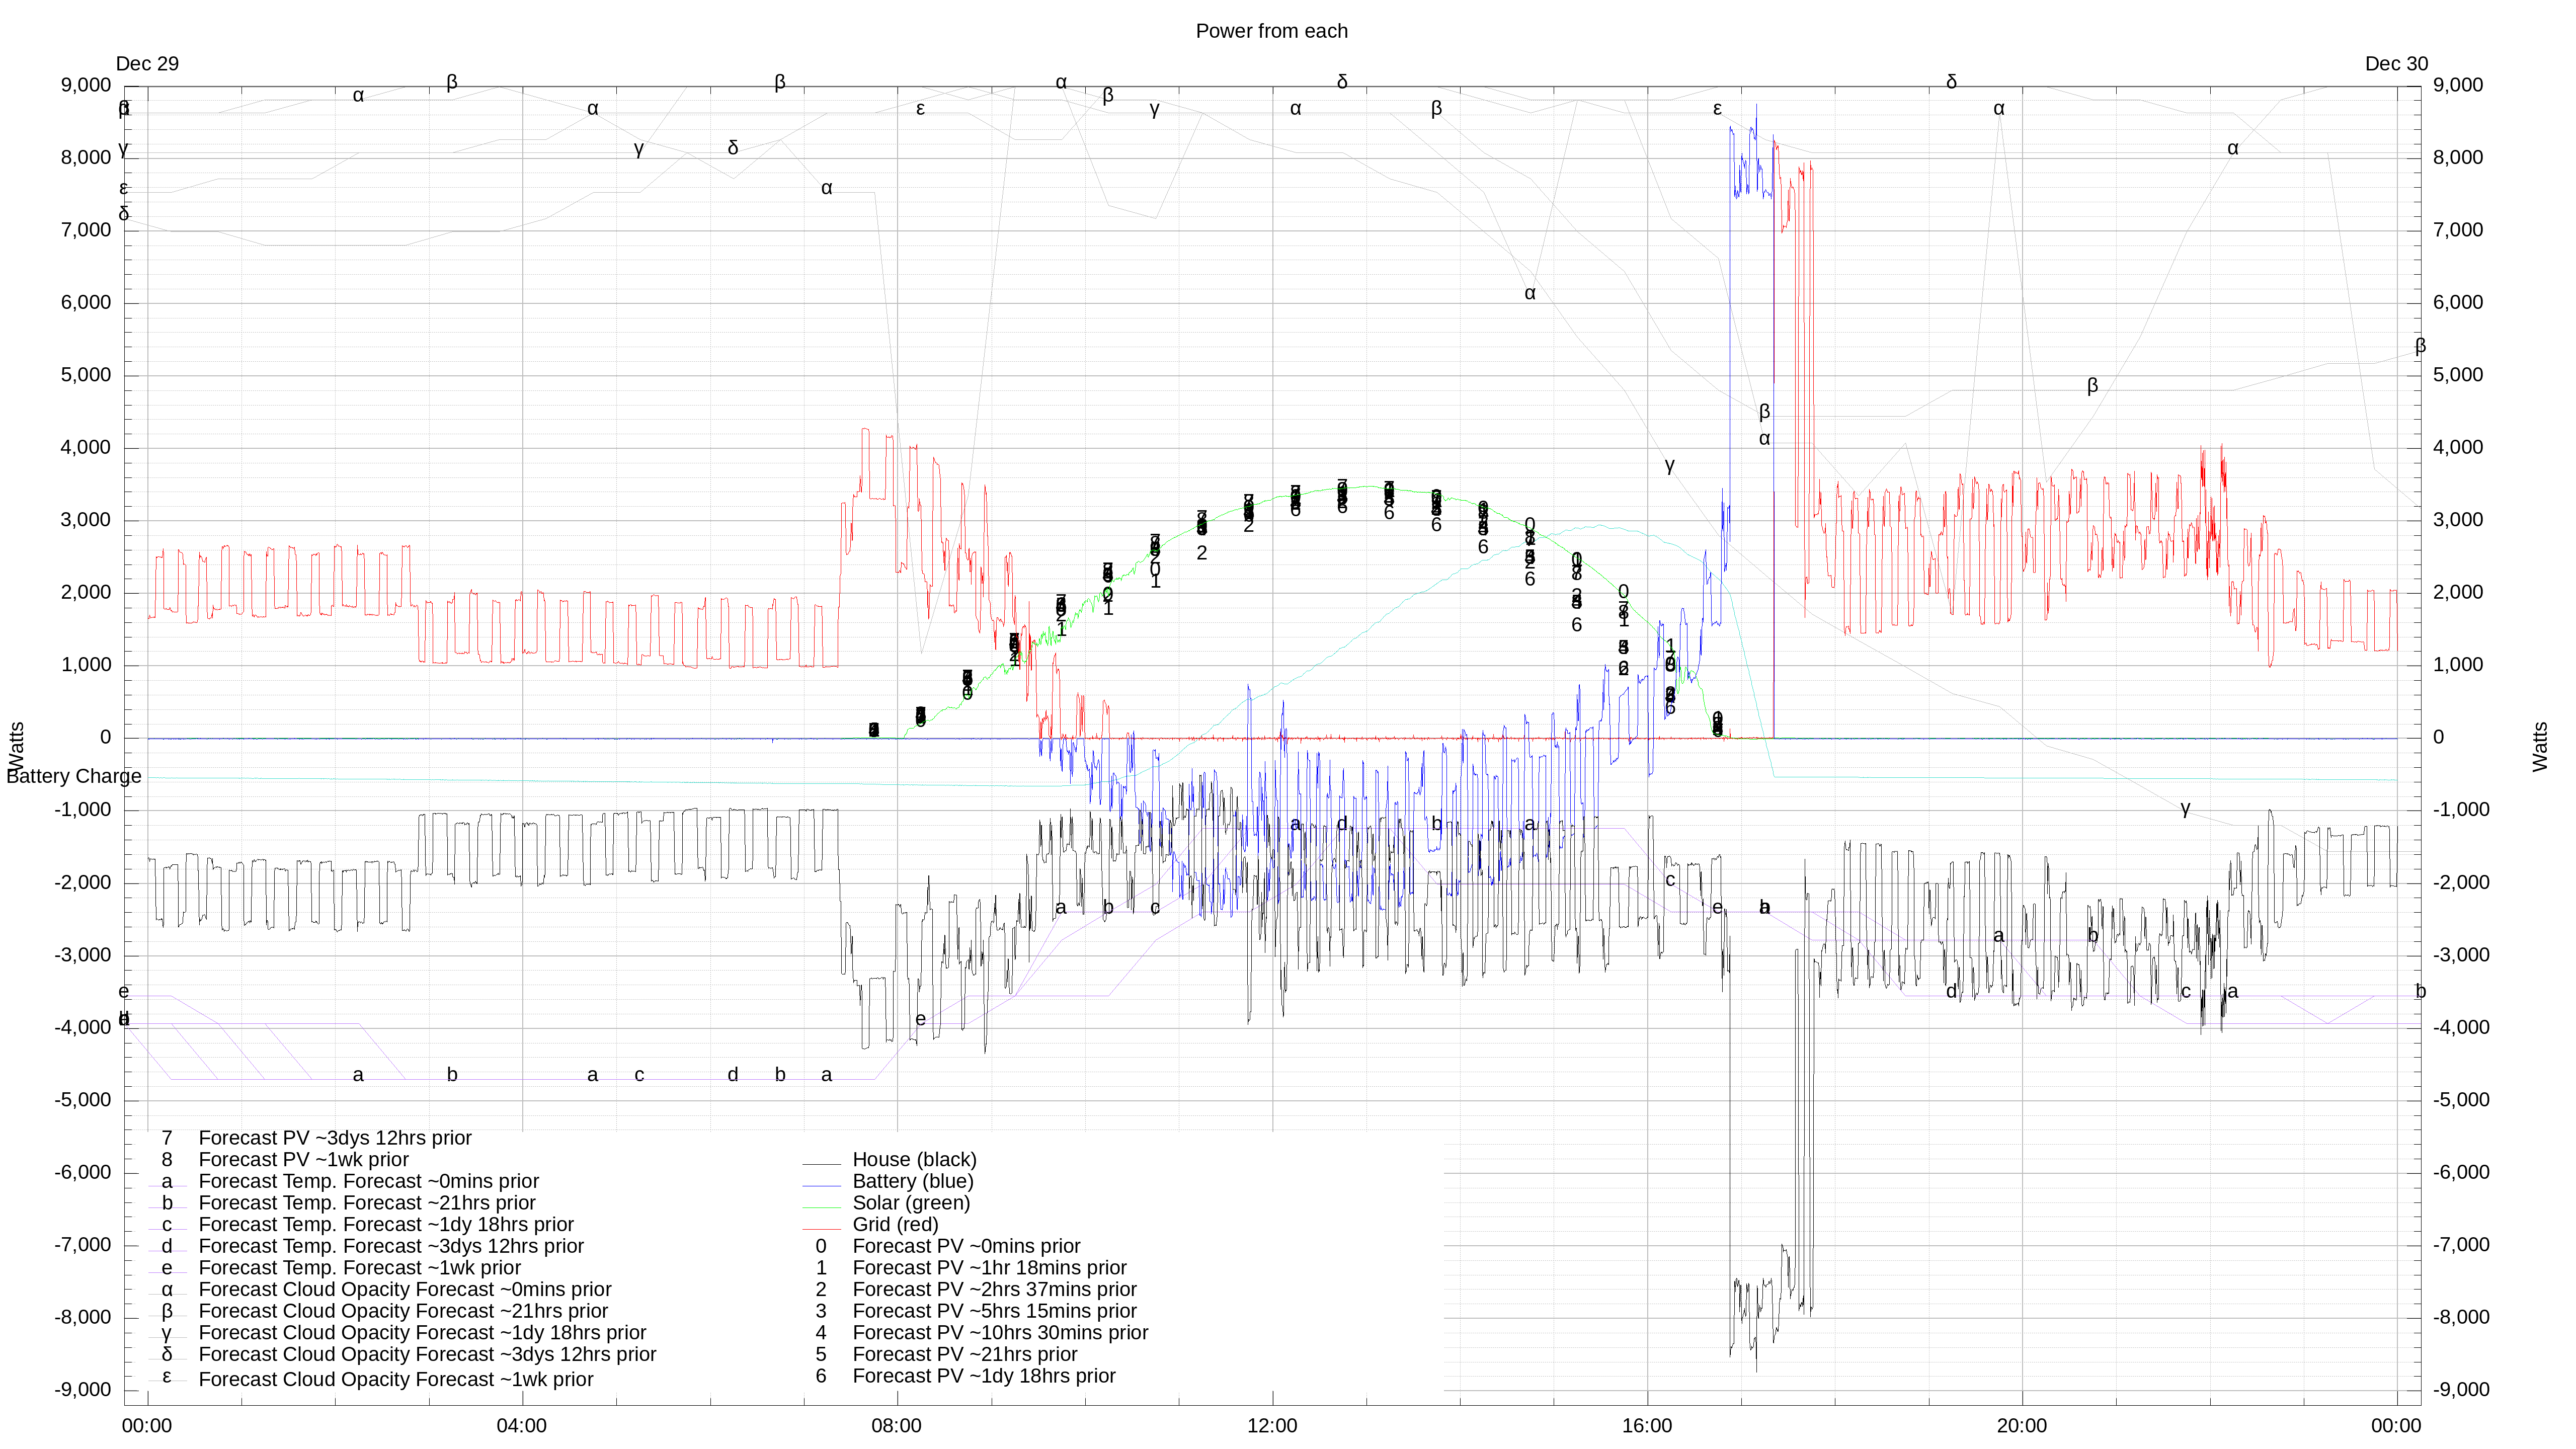This screenshot has height=1449, width=2576.
Task: Click the 16:00 time axis label
Action: coord(1647,1426)
